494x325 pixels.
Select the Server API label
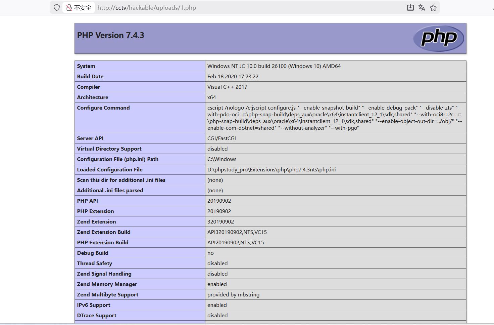point(90,138)
